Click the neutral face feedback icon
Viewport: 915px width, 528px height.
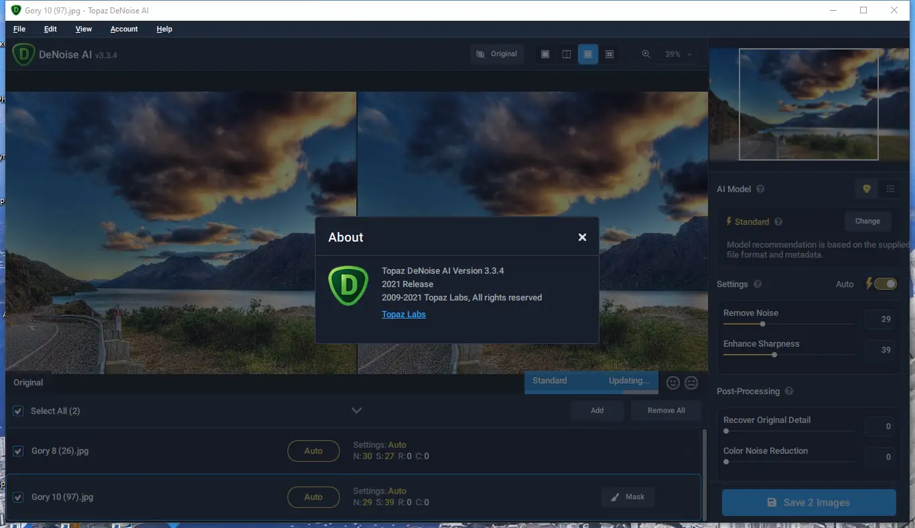coord(691,383)
